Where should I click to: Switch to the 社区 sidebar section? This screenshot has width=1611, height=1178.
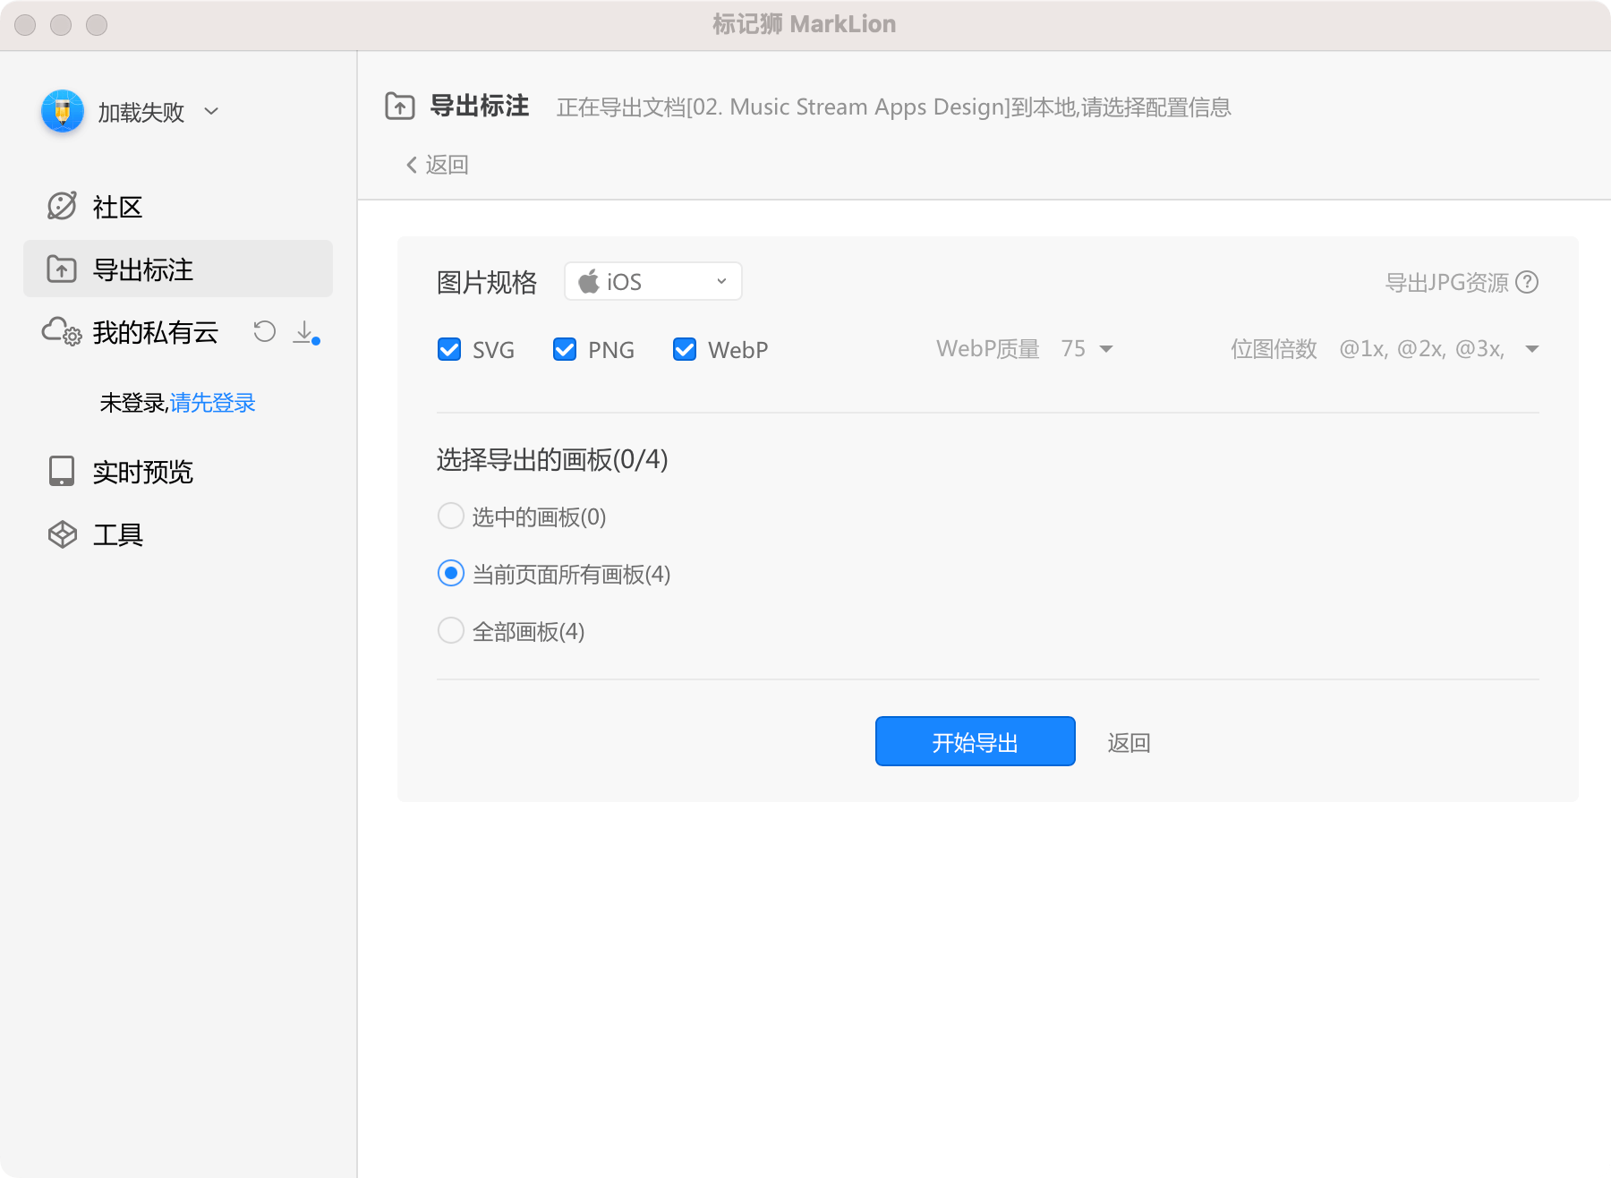point(116,206)
